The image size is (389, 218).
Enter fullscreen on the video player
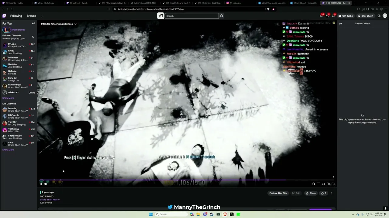tap(333, 184)
